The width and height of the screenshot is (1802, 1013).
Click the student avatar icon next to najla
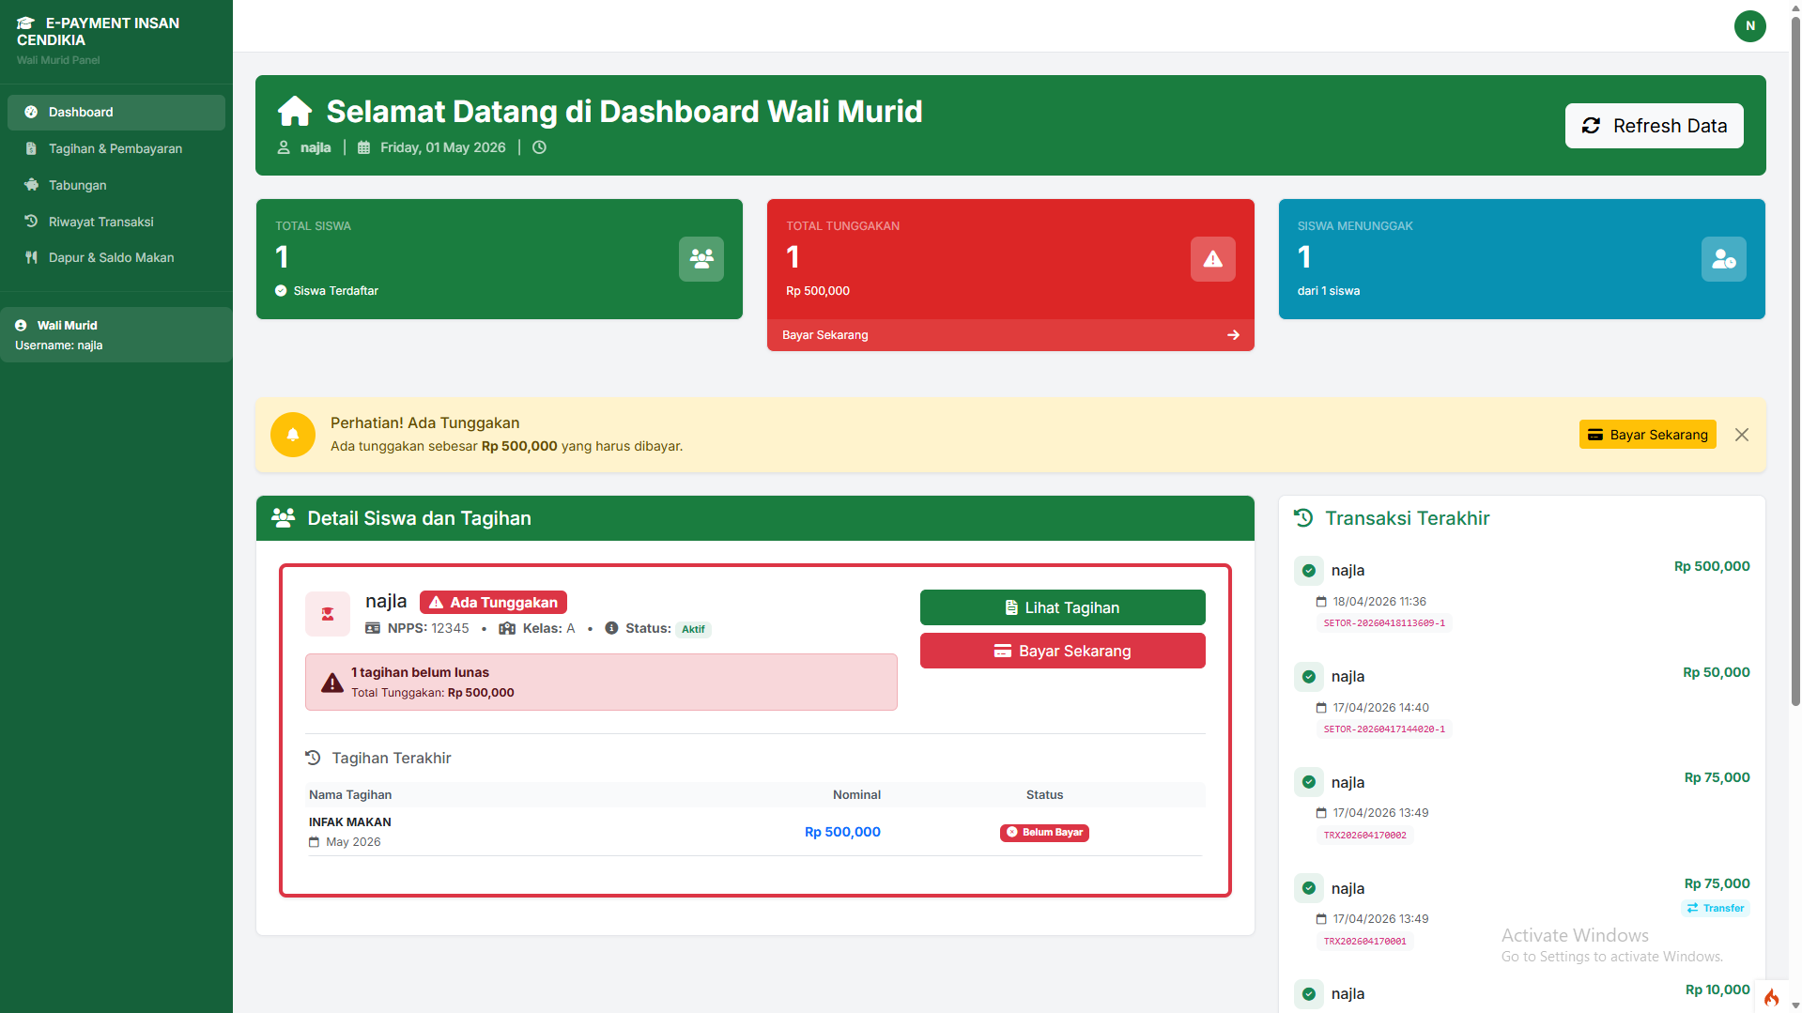328,614
